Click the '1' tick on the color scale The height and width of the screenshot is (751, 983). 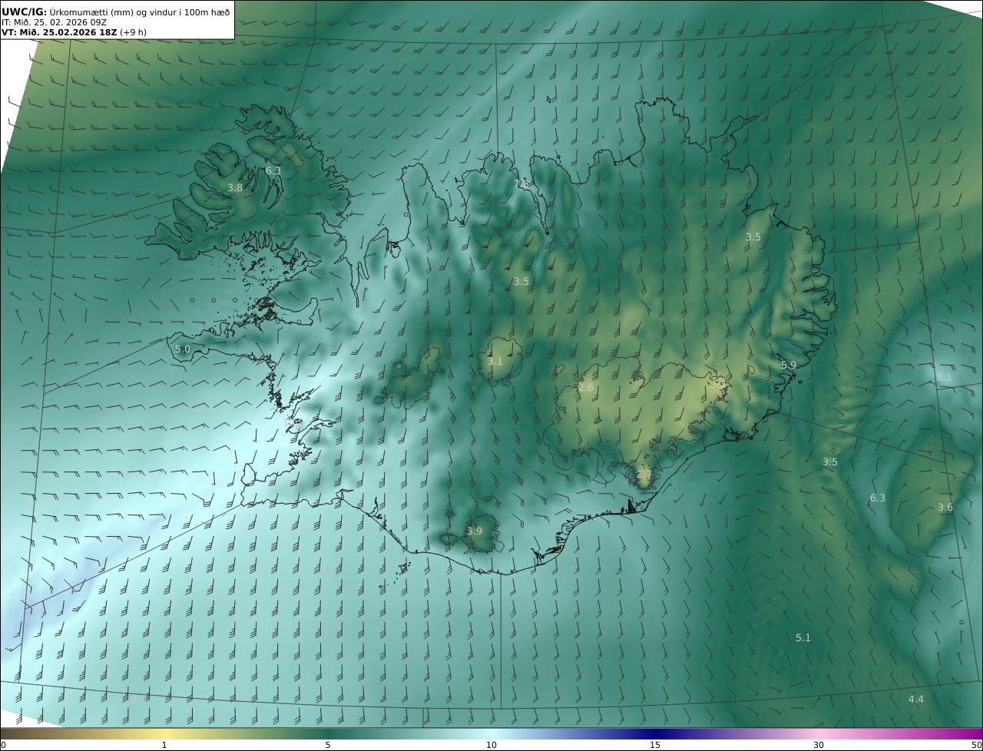[164, 745]
